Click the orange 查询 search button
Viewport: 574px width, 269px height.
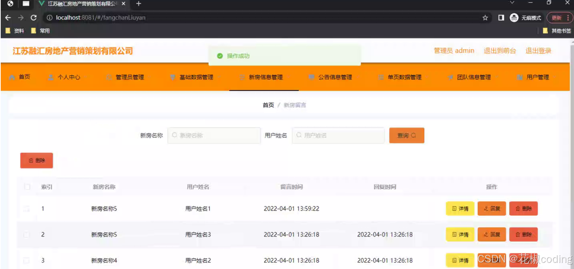click(407, 135)
